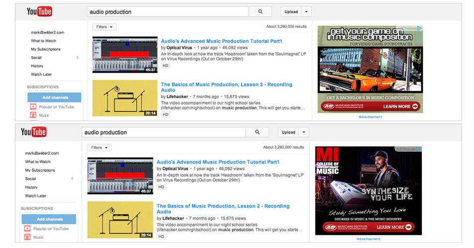Open What to Watch in the bottom sidebar
The width and height of the screenshot is (474, 248).
pyautogui.click(x=38, y=162)
